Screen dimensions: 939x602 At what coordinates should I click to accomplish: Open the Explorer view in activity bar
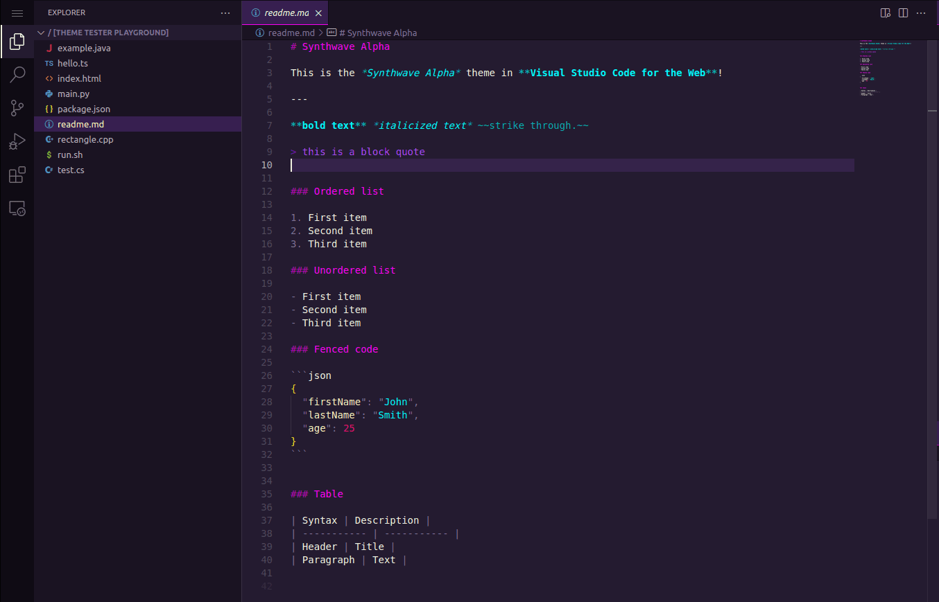(17, 42)
